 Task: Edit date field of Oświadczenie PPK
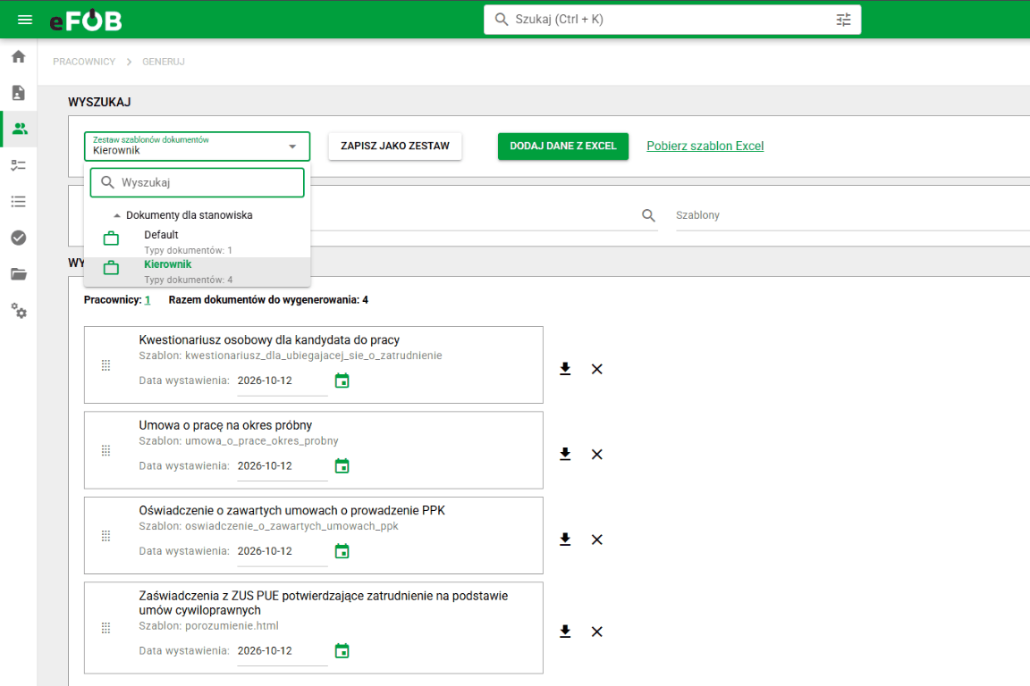(282, 551)
